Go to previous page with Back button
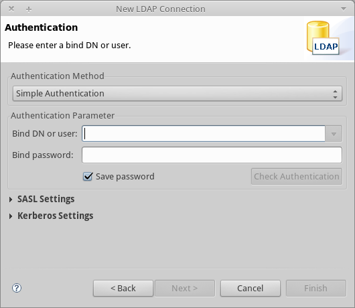The width and height of the screenshot is (355, 308). (123, 289)
